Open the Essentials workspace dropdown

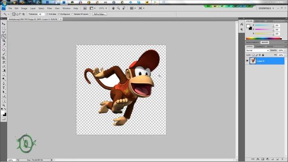(266, 8)
